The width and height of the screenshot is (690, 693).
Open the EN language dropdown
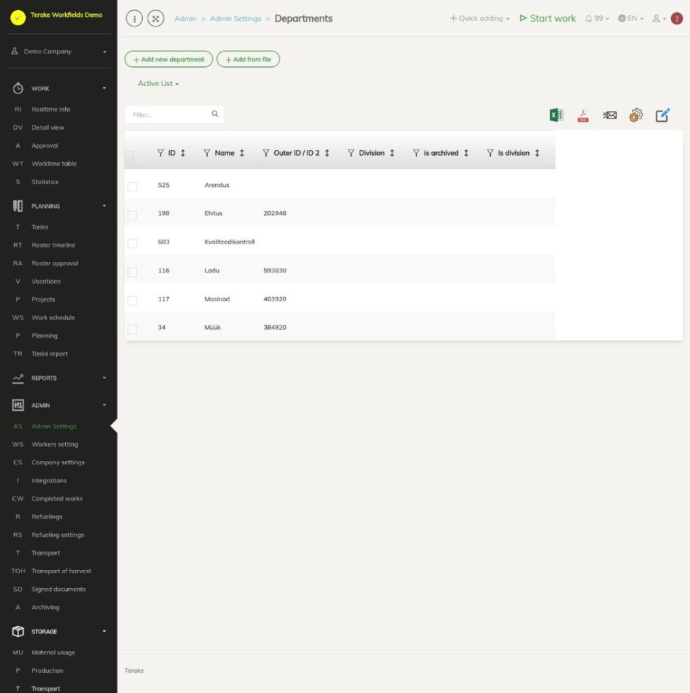point(630,18)
